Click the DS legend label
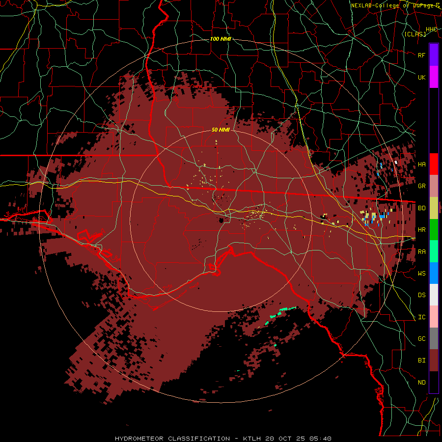Viewport: 442px width, 442px height. [421, 295]
